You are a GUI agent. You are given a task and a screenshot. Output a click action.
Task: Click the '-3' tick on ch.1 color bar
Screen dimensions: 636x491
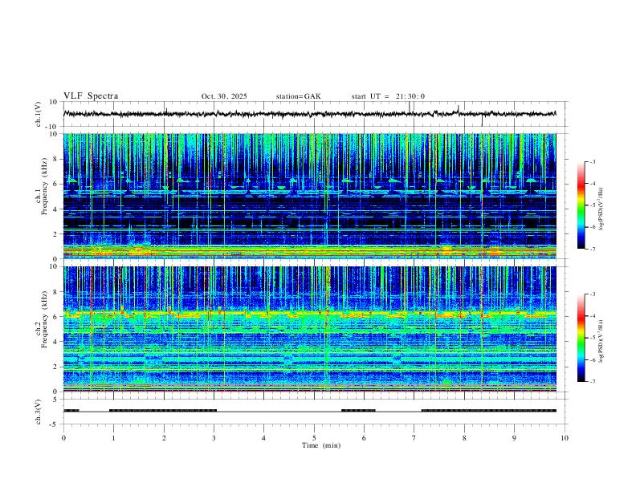click(592, 161)
